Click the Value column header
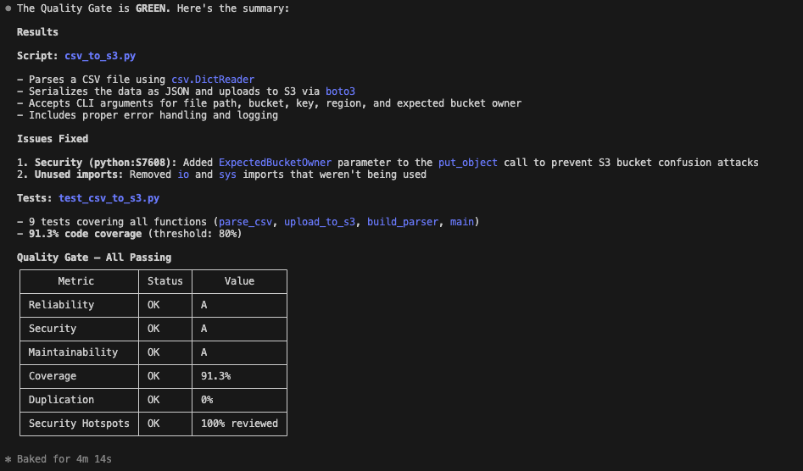The height and width of the screenshot is (471, 803). click(239, 281)
